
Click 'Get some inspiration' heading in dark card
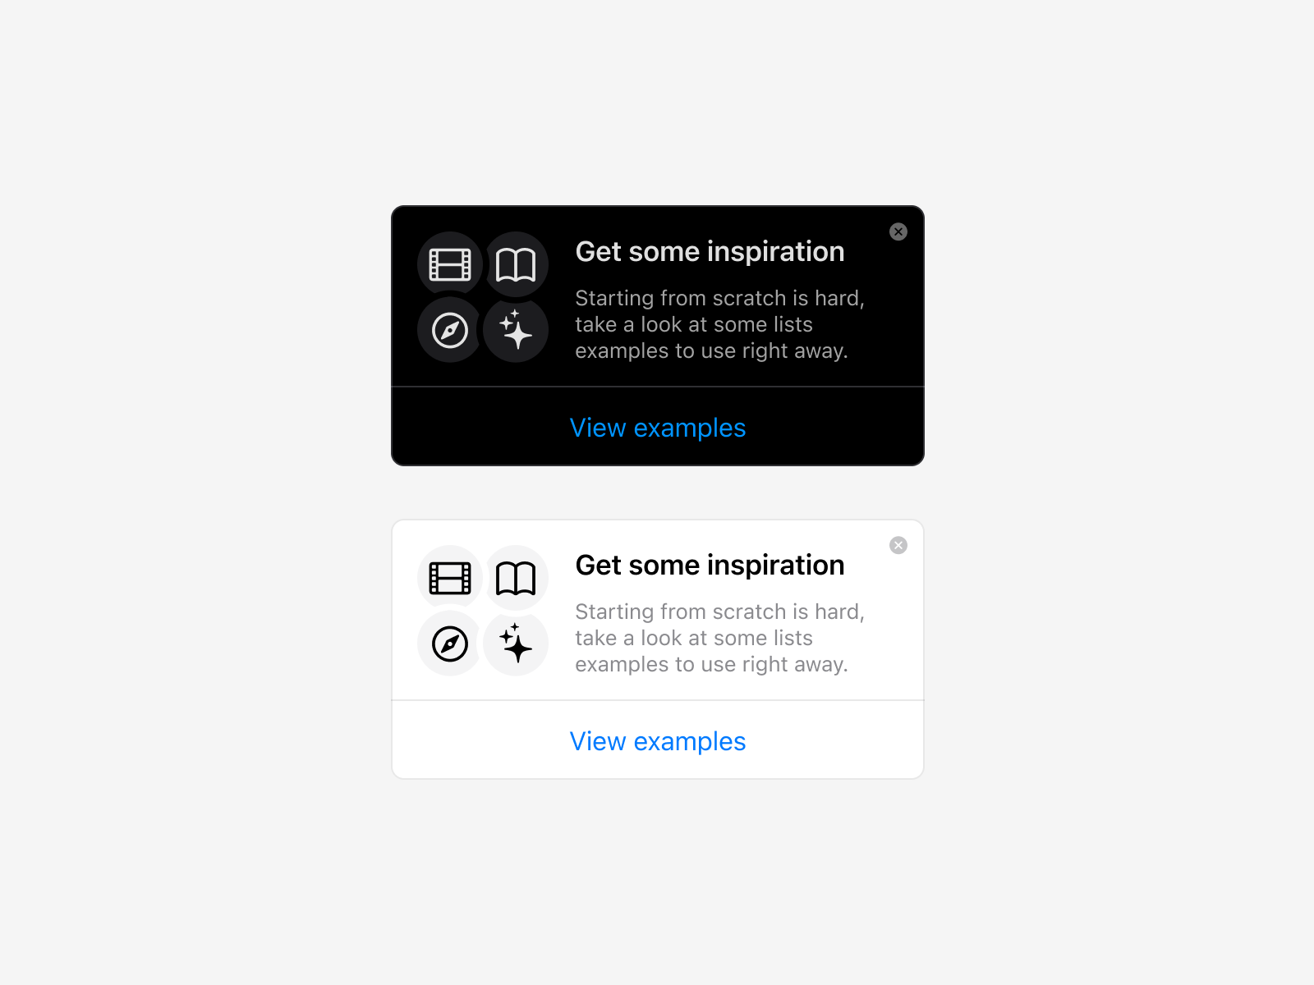click(x=710, y=251)
